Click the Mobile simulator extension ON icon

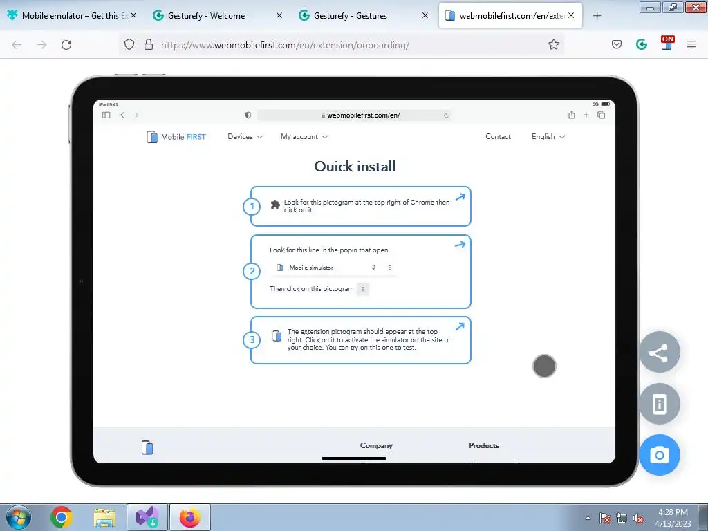pyautogui.click(x=667, y=43)
